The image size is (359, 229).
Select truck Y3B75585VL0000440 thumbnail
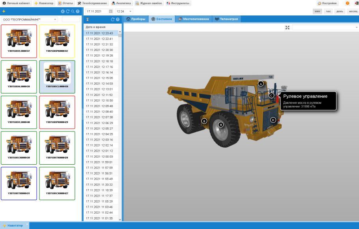[x=19, y=112]
